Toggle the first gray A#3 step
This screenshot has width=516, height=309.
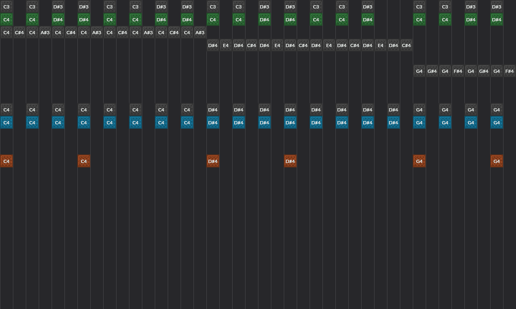[45, 32]
